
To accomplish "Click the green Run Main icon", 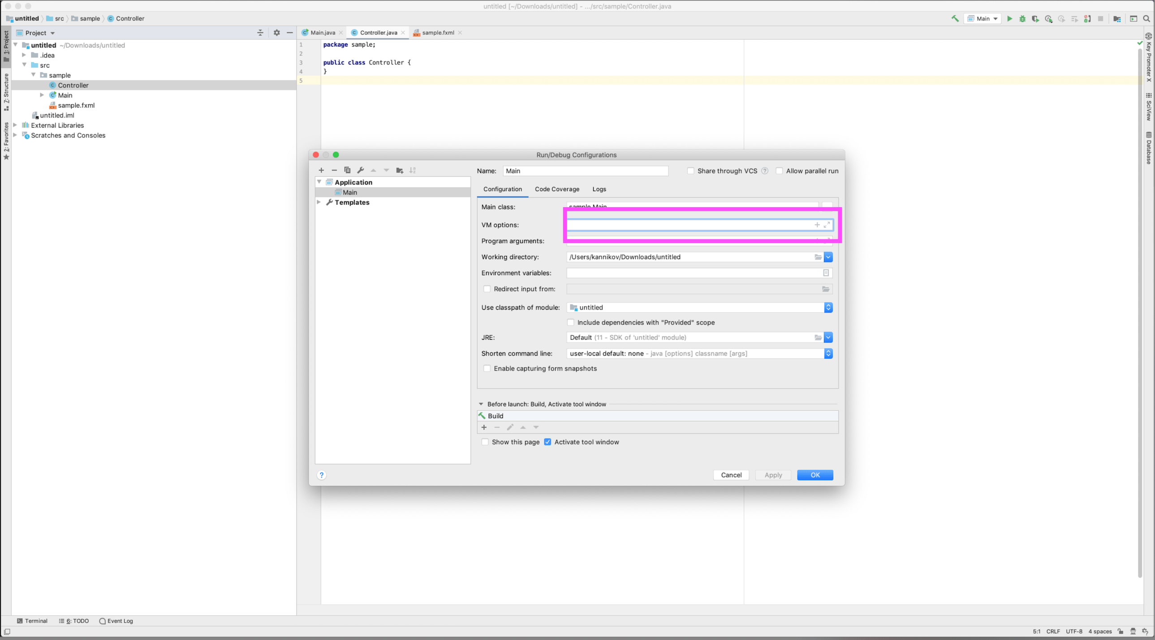I will 1009,18.
